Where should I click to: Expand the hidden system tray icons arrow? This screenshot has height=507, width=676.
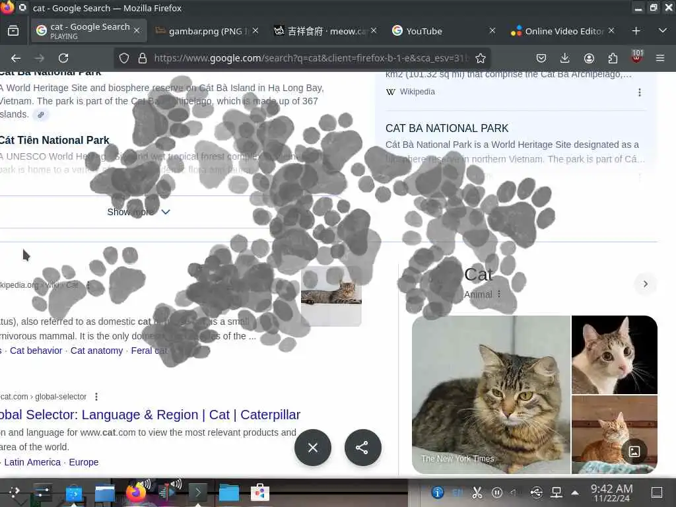[x=575, y=492]
